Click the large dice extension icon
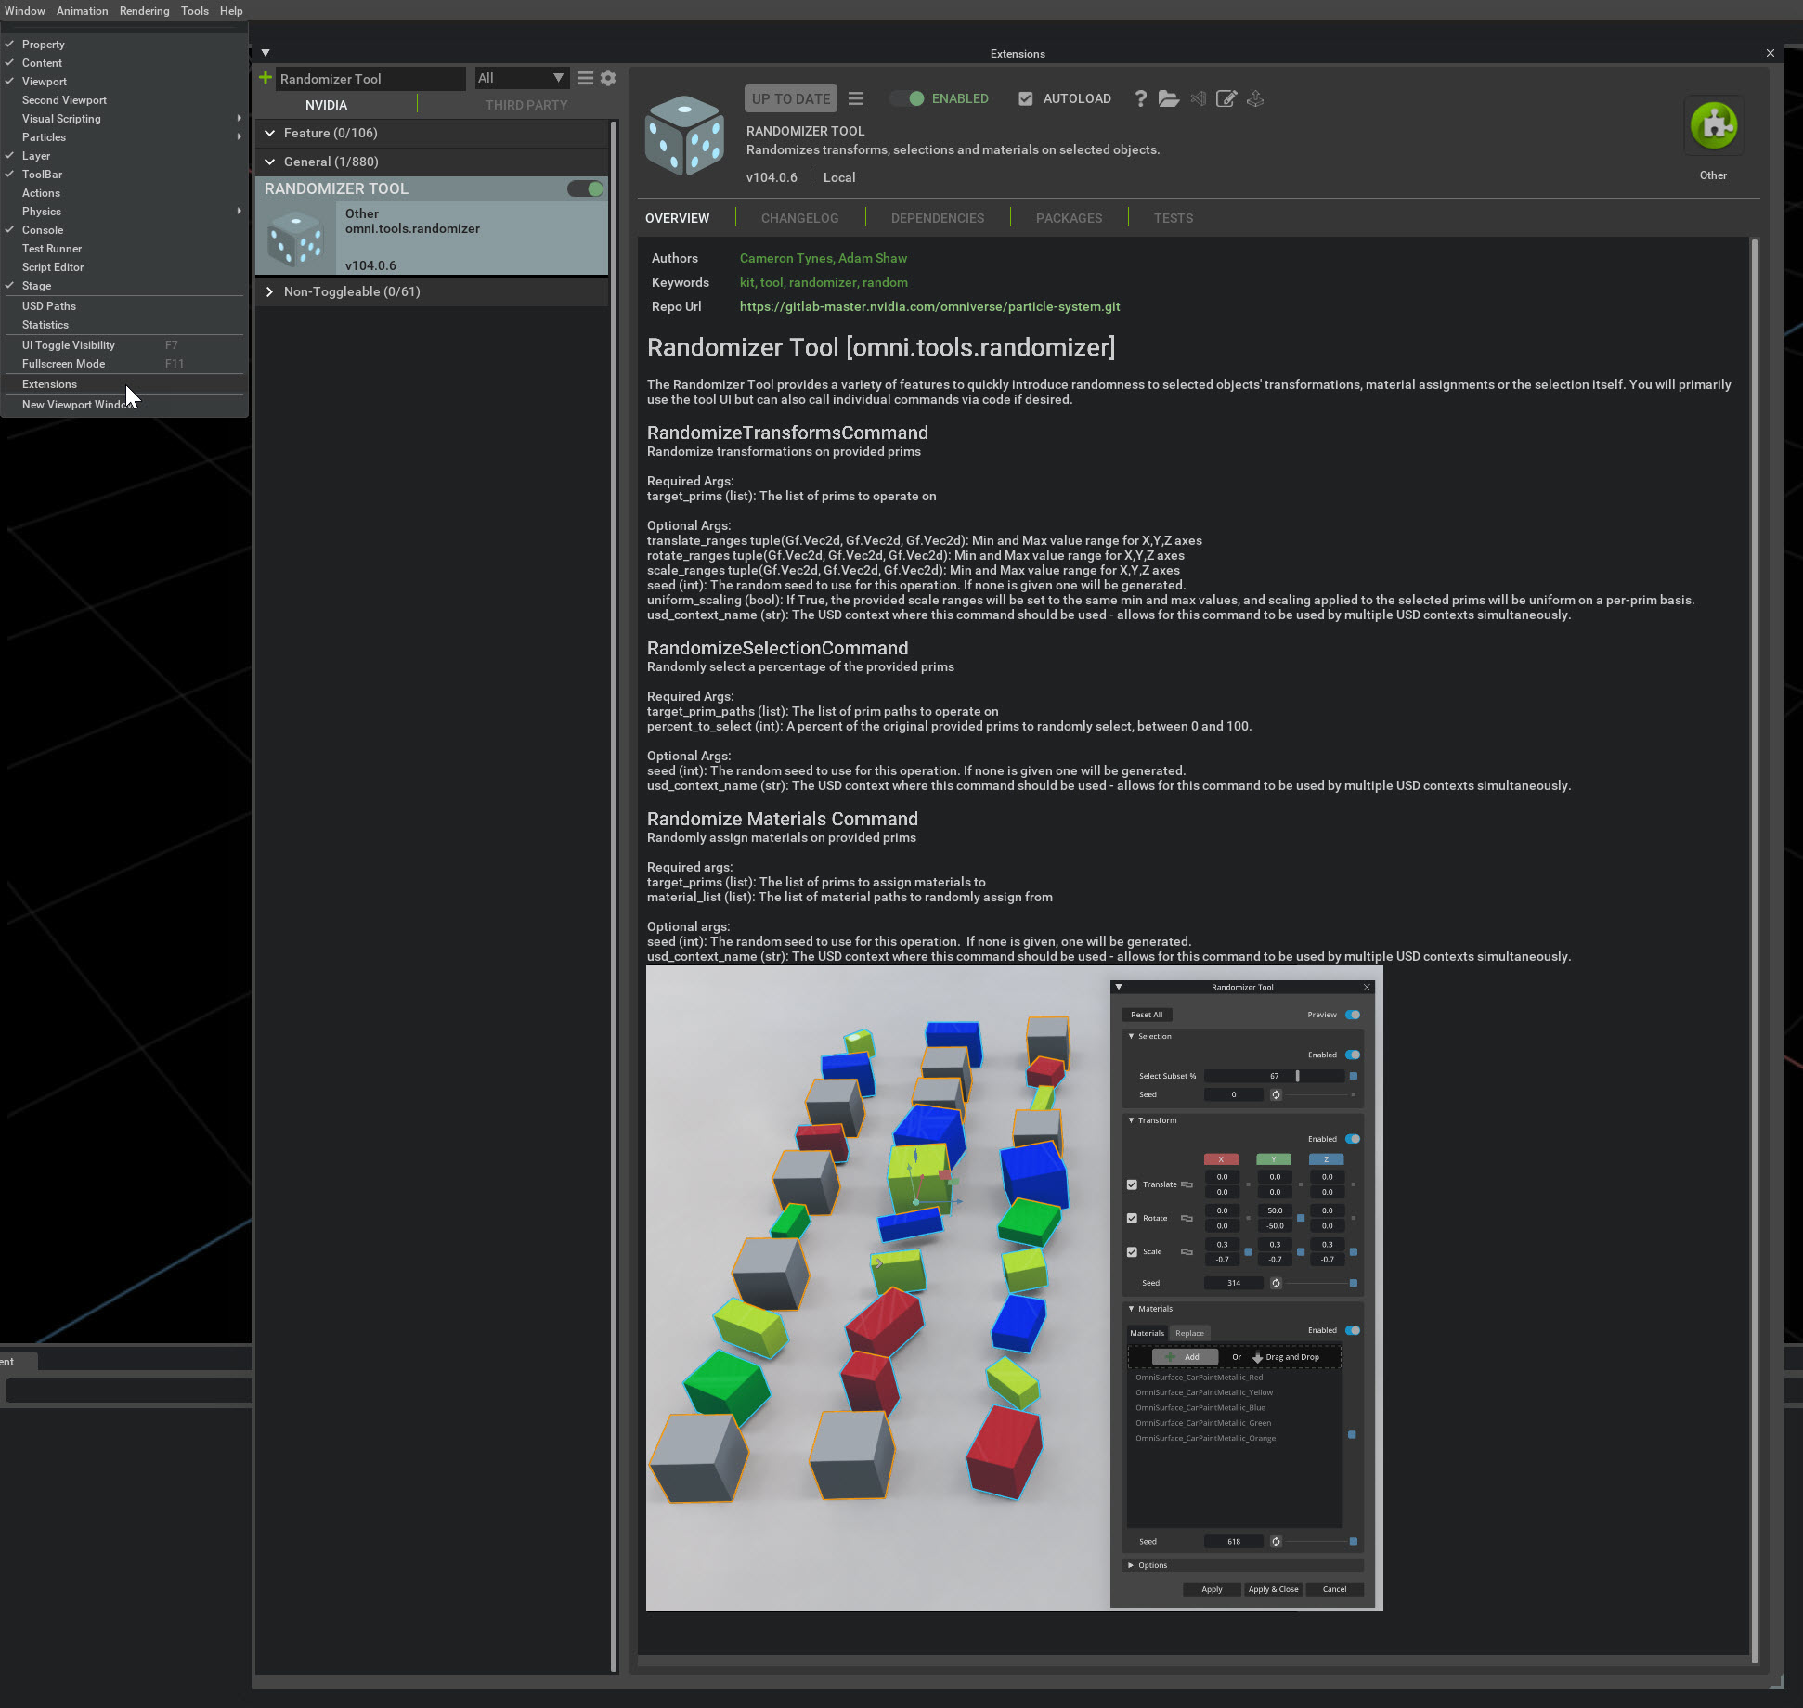1803x1708 pixels. pyautogui.click(x=685, y=136)
